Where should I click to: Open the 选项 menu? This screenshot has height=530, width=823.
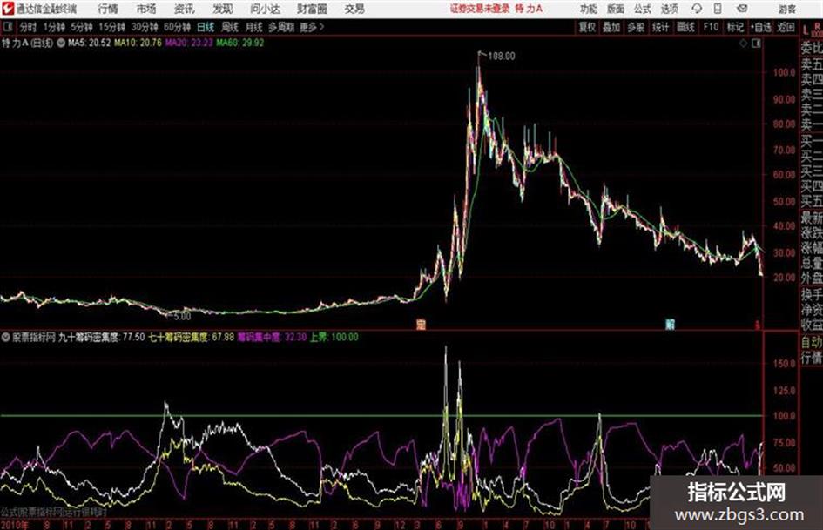pos(669,9)
